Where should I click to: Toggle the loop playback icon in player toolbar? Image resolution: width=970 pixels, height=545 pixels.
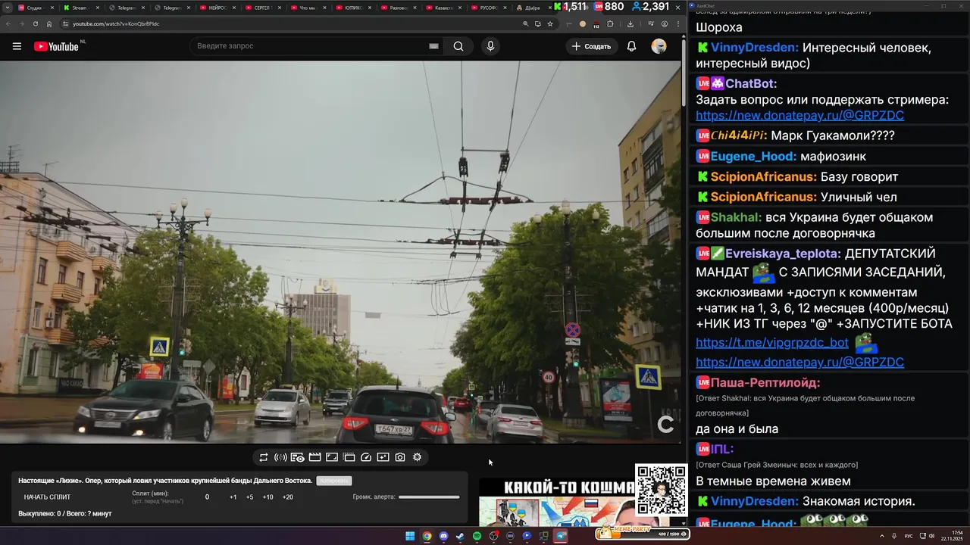click(x=264, y=457)
